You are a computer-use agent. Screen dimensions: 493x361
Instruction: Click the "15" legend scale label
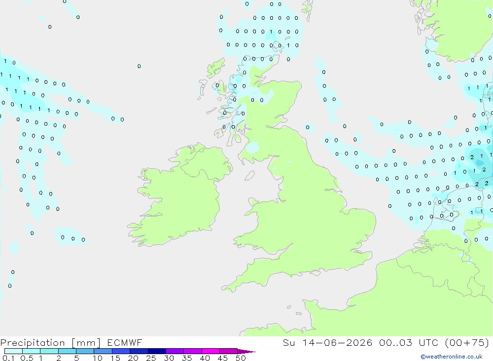click(x=115, y=358)
